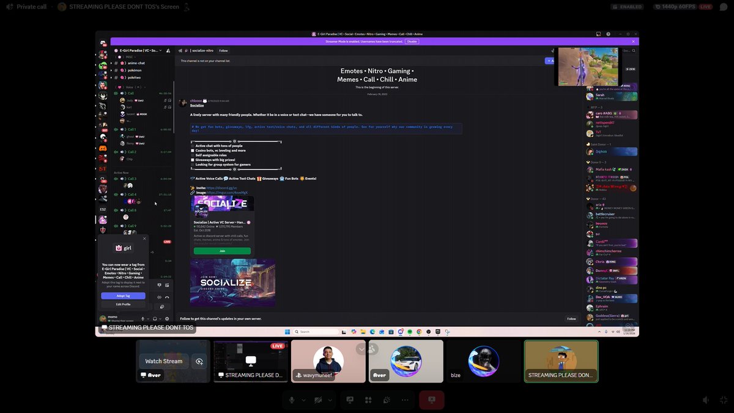
Task: Click the search magnifier in Discord's header
Action: pyautogui.click(x=634, y=51)
